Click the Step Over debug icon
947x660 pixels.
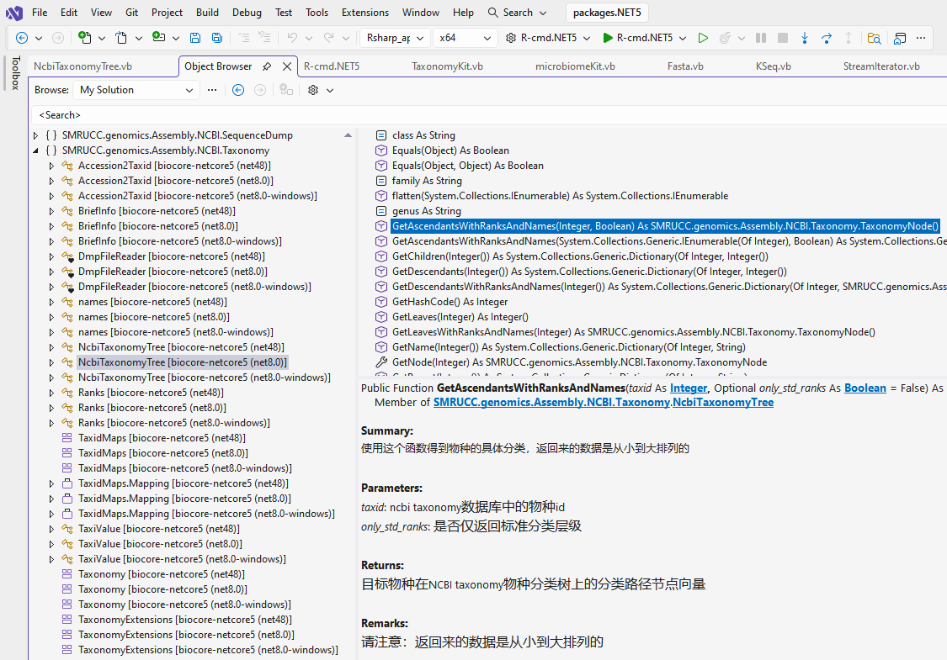click(827, 38)
